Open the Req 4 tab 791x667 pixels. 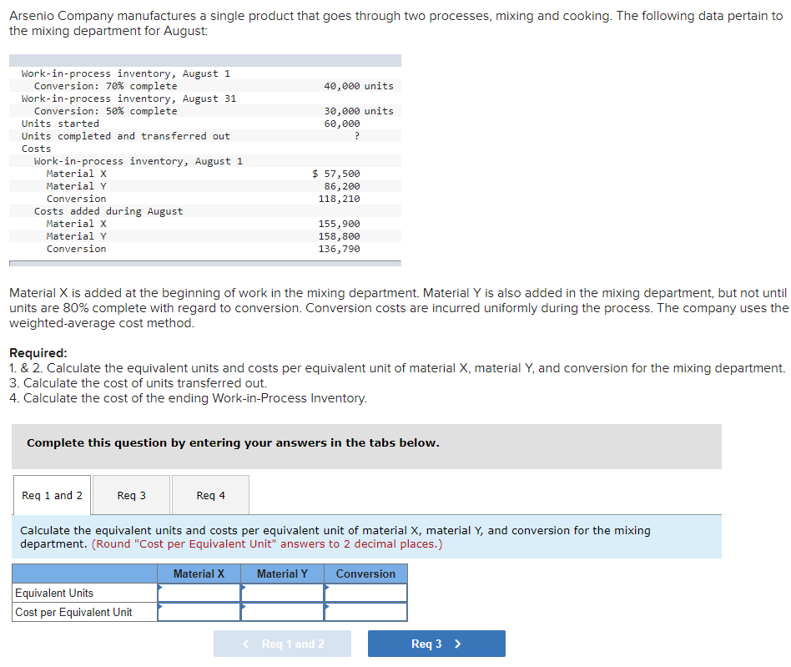tap(210, 495)
